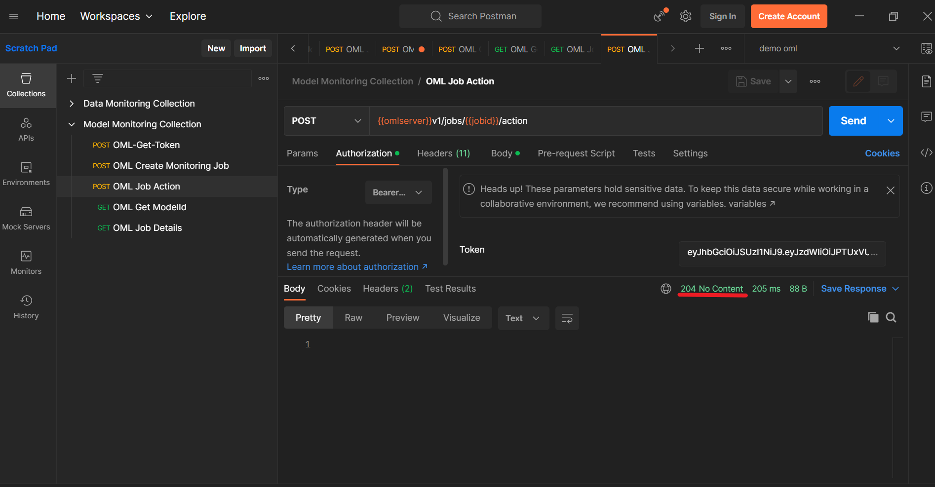Open the Monitors sidebar section
The image size is (935, 487).
[26, 263]
